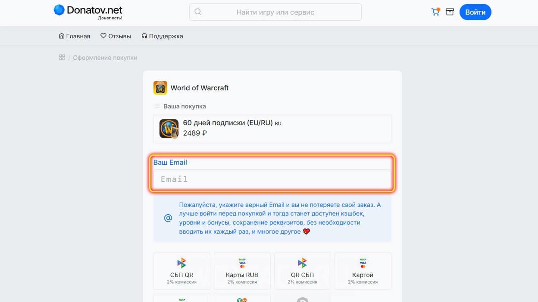Click the breadcrumb grid icon
The image size is (538, 302).
click(62, 57)
